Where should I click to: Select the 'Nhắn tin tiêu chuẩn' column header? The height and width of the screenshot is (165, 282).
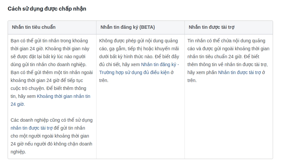click(34, 27)
